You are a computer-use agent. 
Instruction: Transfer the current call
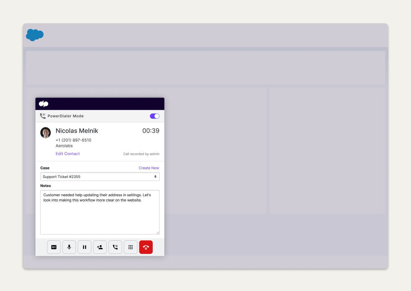(x=115, y=247)
